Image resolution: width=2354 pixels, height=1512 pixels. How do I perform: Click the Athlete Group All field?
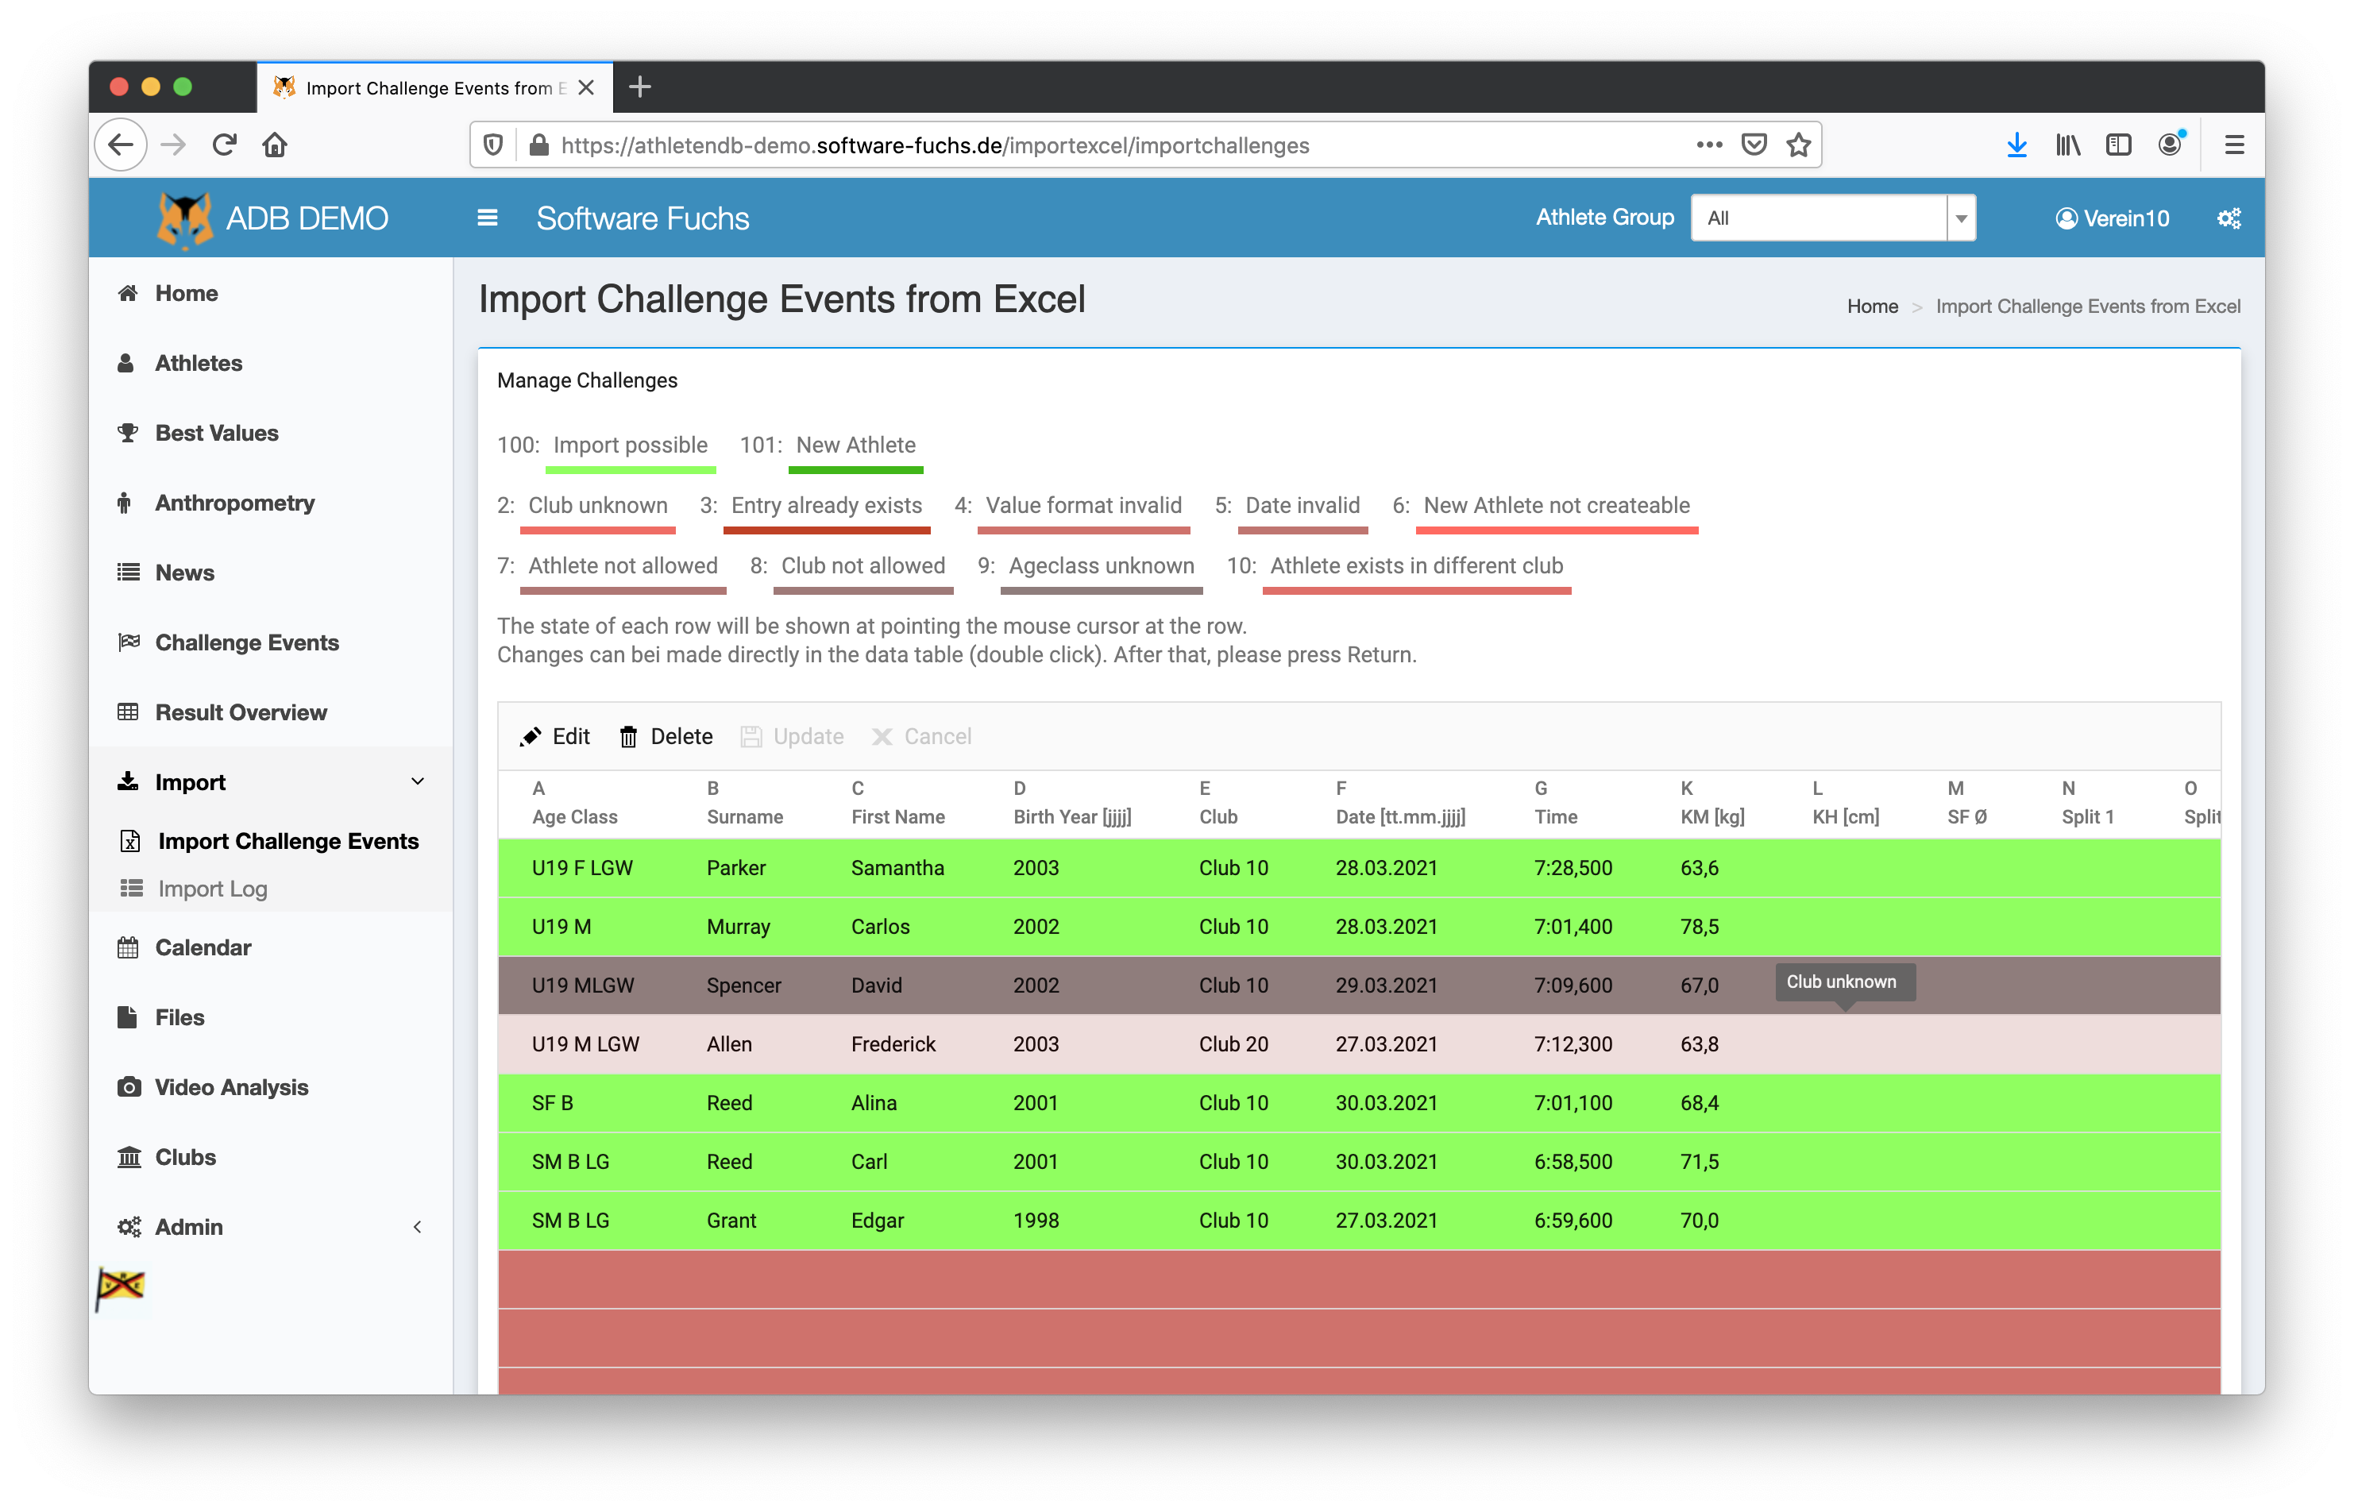1819,218
